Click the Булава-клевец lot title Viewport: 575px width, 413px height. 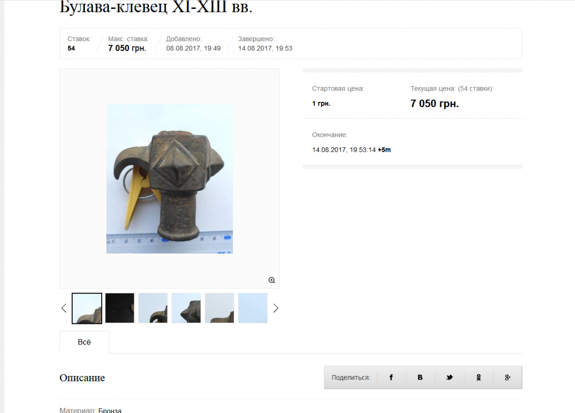156,7
